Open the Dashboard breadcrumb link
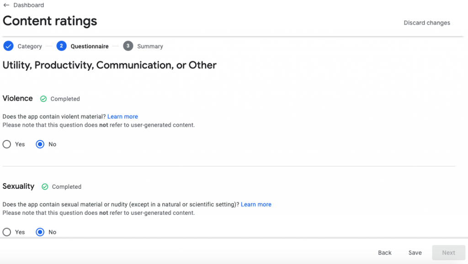This screenshot has width=468, height=264. point(28,5)
